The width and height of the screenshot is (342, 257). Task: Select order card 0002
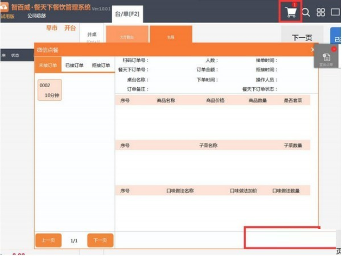point(50,90)
